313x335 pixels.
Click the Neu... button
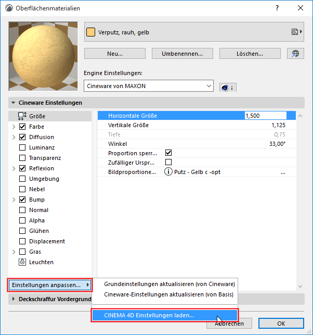click(x=115, y=54)
